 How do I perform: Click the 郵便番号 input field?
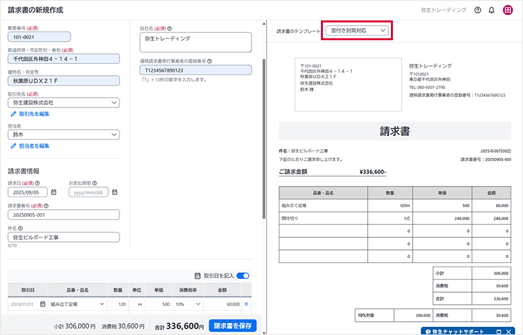[39, 38]
